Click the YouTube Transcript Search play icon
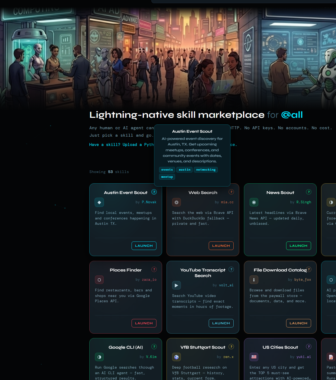This screenshot has height=380, width=336. pos(176,285)
